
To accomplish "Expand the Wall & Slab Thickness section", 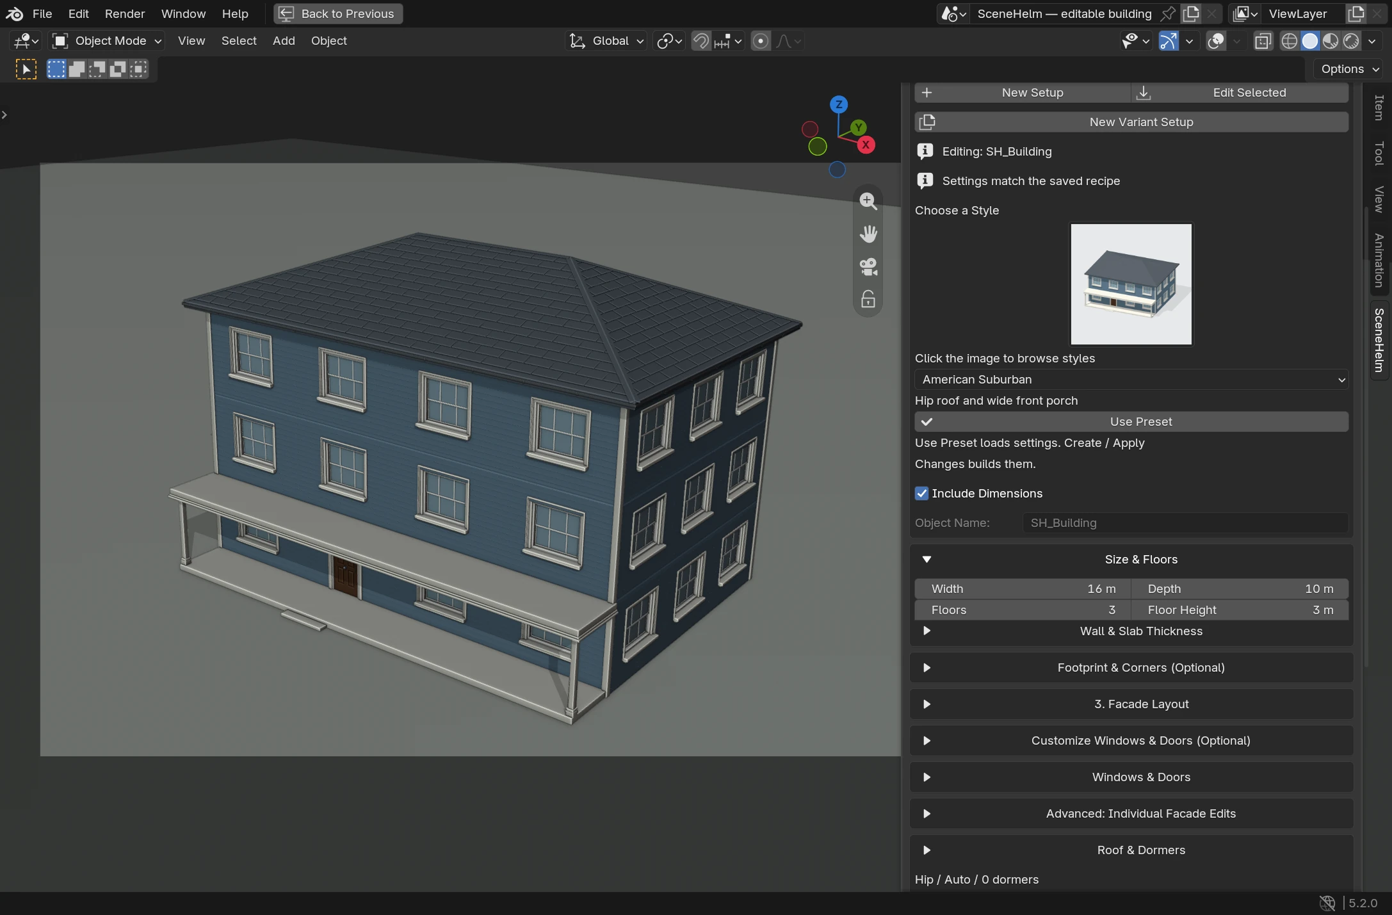I will coord(1131,631).
